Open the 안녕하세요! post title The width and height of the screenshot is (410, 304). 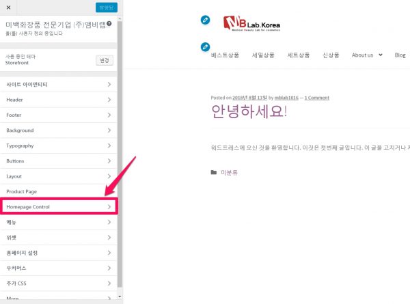[249, 111]
